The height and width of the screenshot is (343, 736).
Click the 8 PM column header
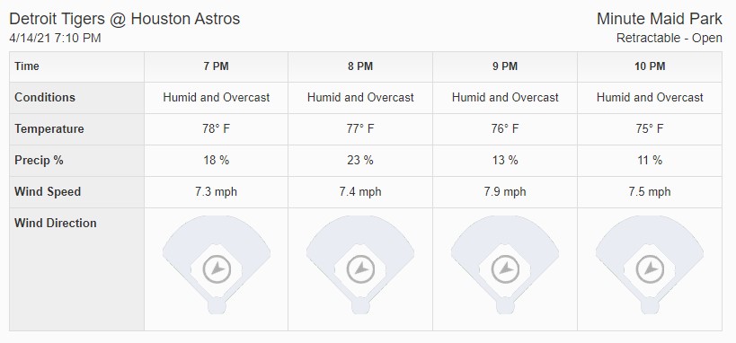point(360,66)
